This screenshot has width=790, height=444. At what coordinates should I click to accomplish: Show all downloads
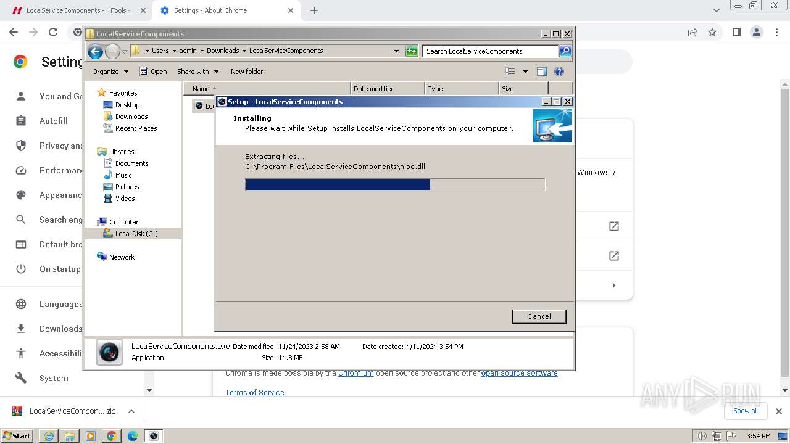click(x=746, y=411)
